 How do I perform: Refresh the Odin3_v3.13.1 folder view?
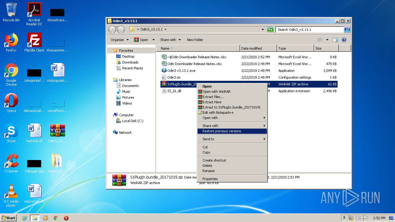coord(270,30)
